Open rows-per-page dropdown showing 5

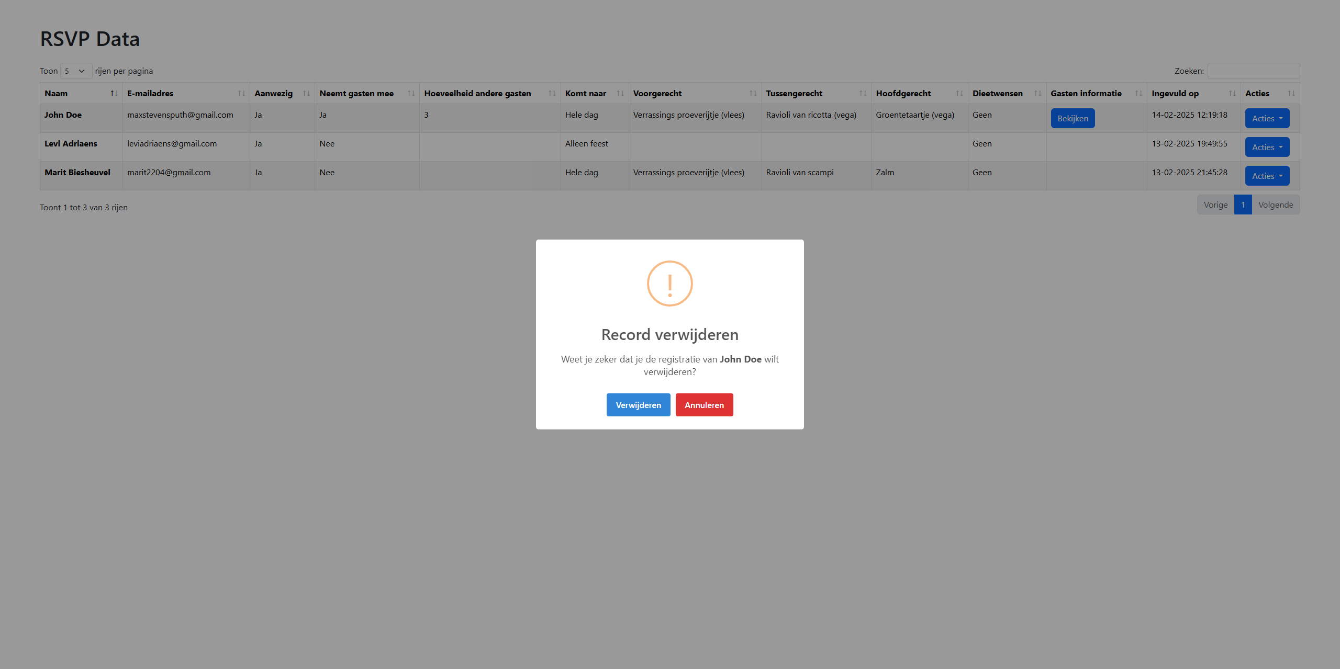(x=76, y=71)
